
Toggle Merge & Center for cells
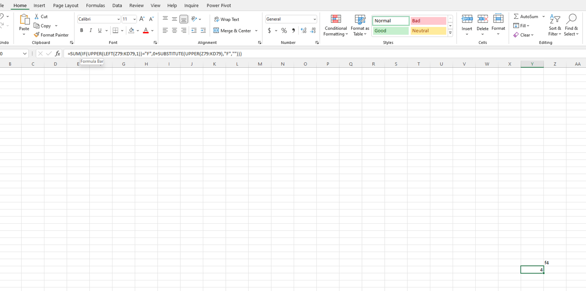[233, 31]
